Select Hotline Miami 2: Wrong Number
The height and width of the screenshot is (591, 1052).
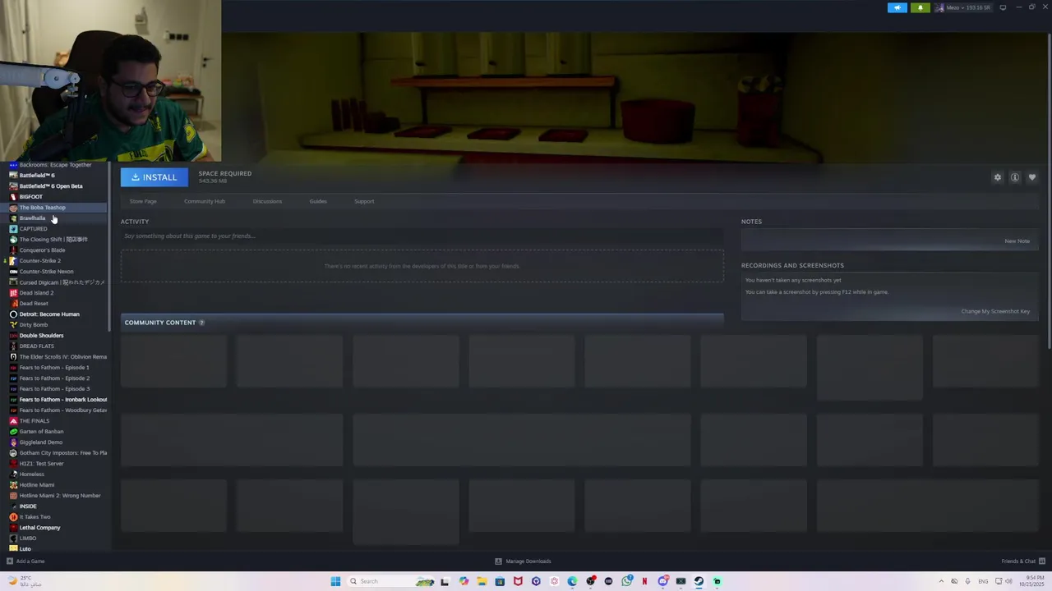[54, 496]
